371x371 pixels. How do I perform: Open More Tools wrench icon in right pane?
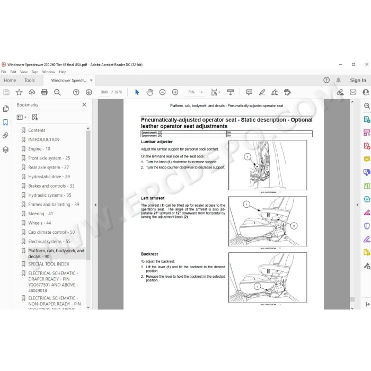[x=367, y=266]
